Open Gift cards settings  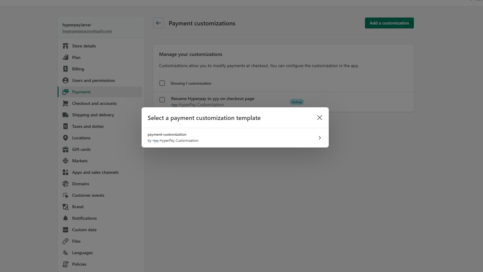pyautogui.click(x=101, y=149)
